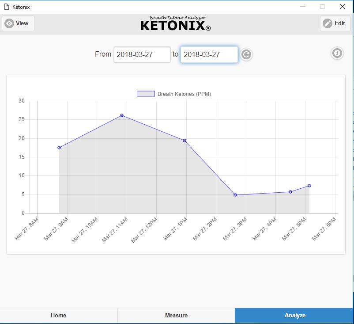Screen dimensions: 354x324
Task: Click the peak data point near 11AM
Action: 122,115
